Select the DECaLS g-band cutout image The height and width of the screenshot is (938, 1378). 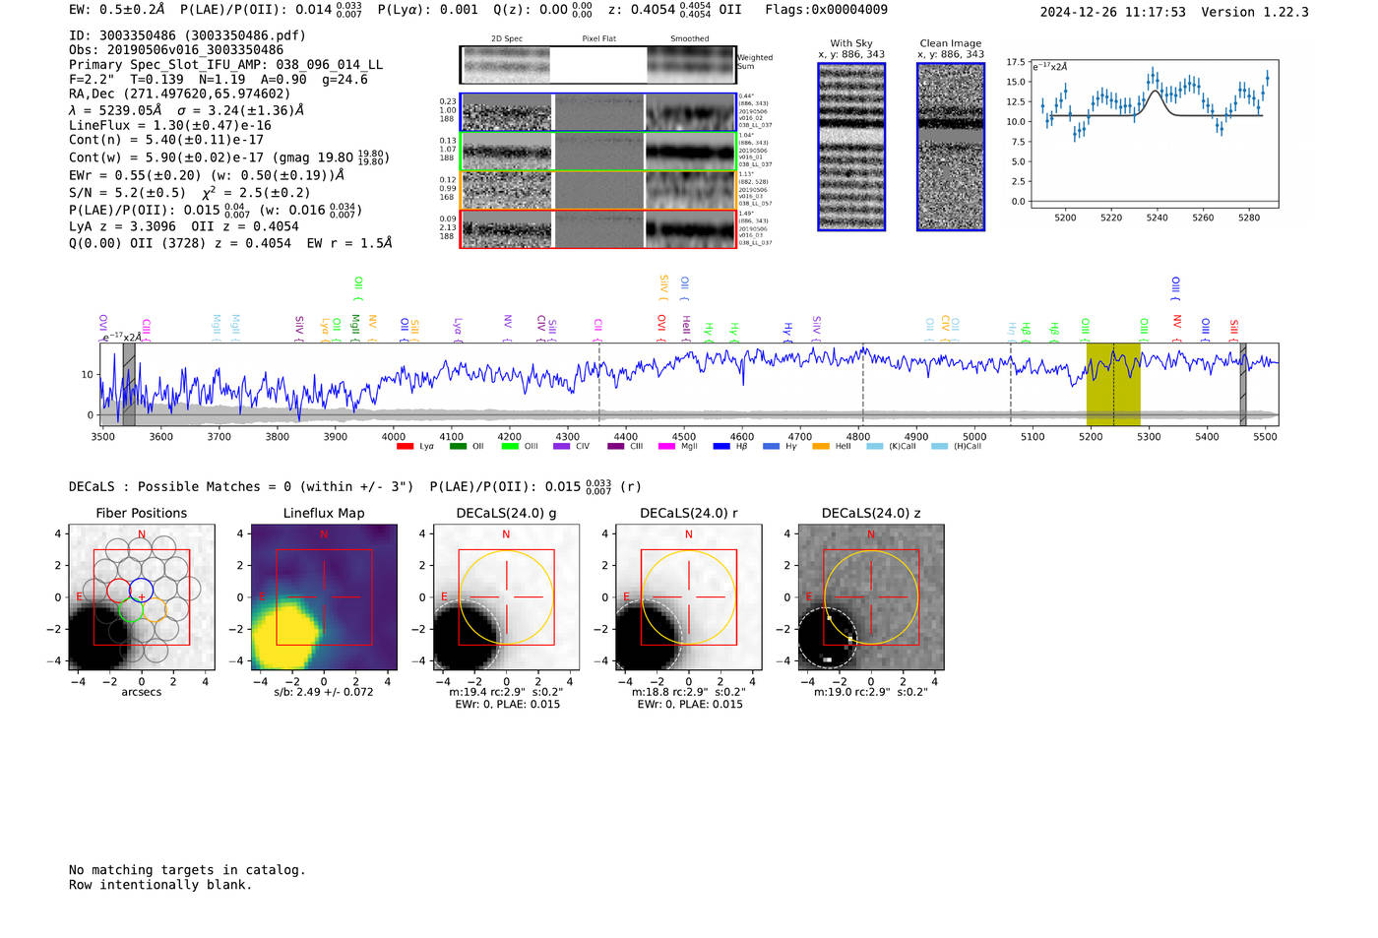[506, 597]
